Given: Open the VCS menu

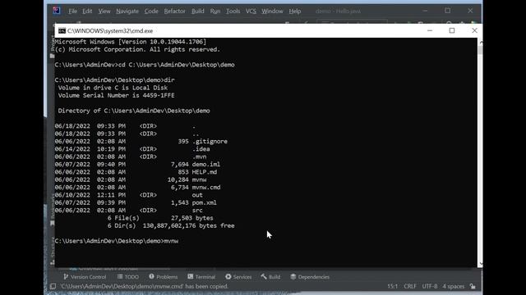Looking at the screenshot, I should click(x=251, y=11).
